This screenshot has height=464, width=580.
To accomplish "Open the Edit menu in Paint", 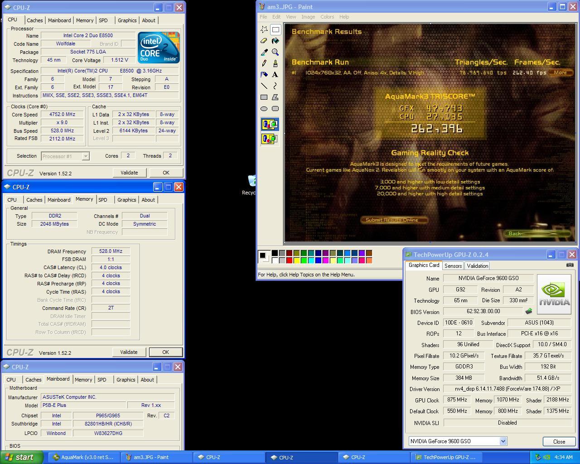I will 276,17.
